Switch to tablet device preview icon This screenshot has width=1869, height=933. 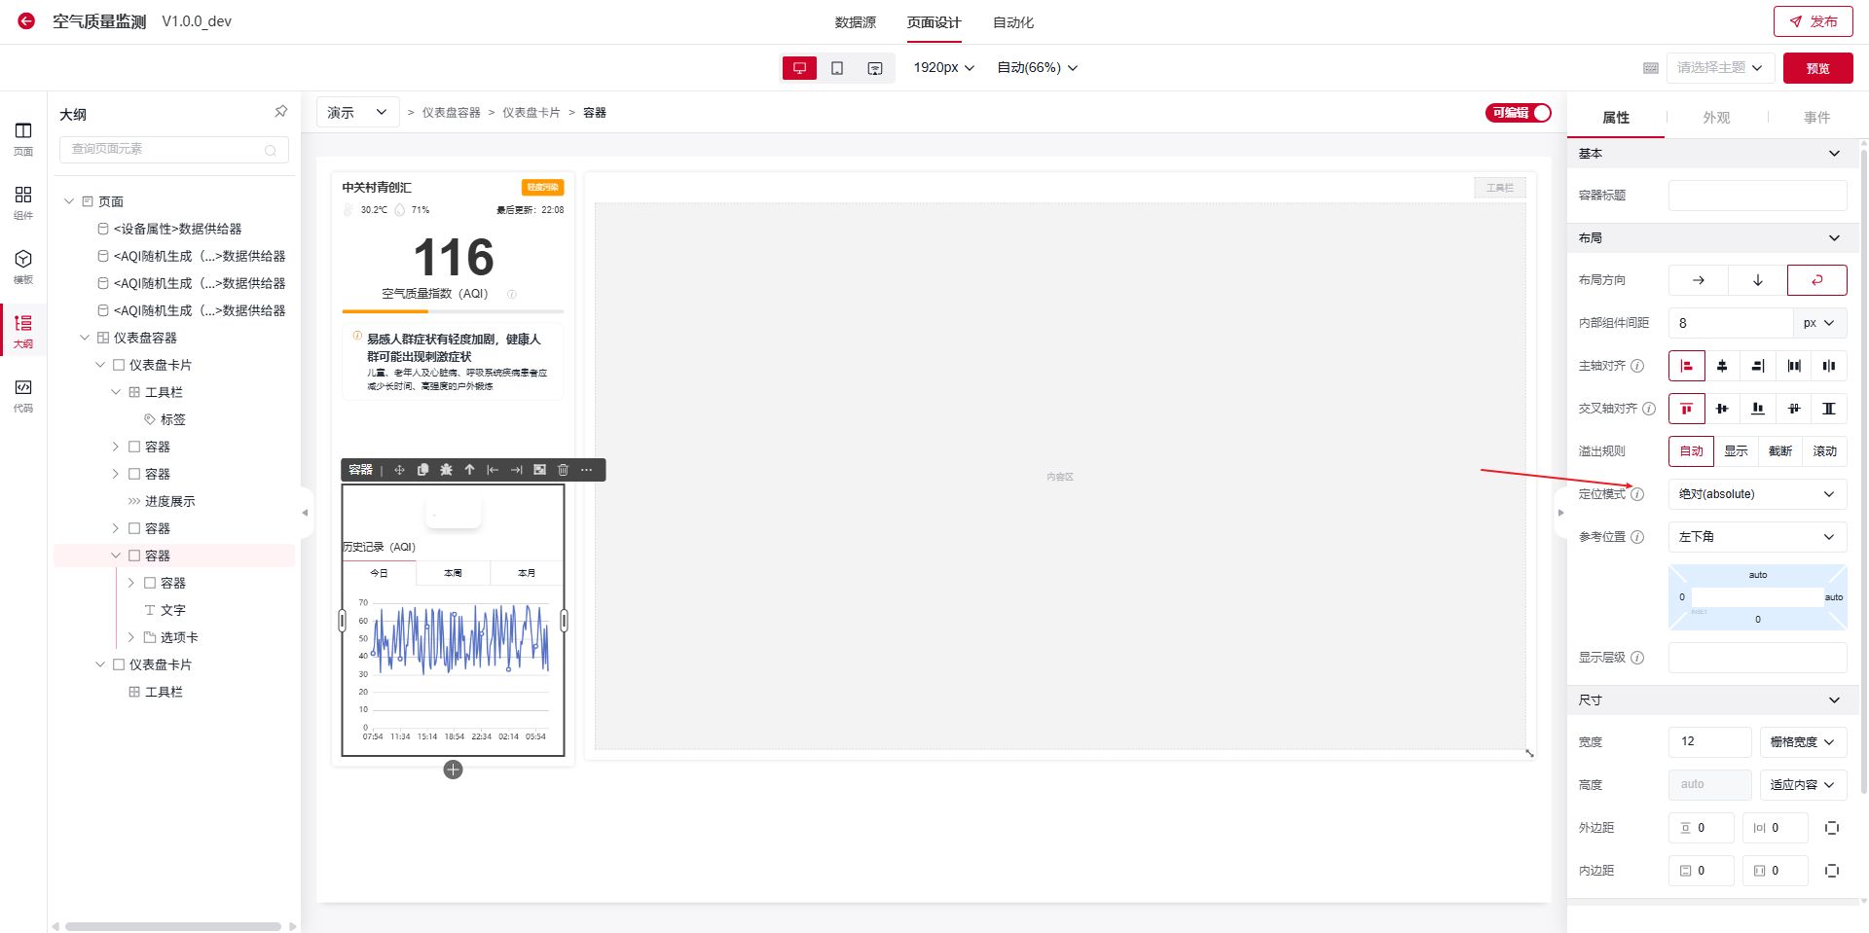click(x=837, y=68)
